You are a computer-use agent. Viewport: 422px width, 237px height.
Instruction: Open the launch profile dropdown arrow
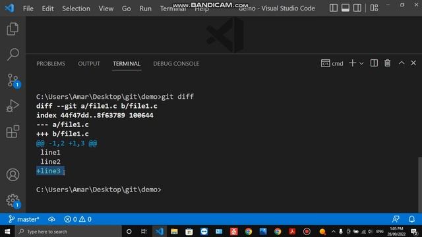click(x=361, y=64)
